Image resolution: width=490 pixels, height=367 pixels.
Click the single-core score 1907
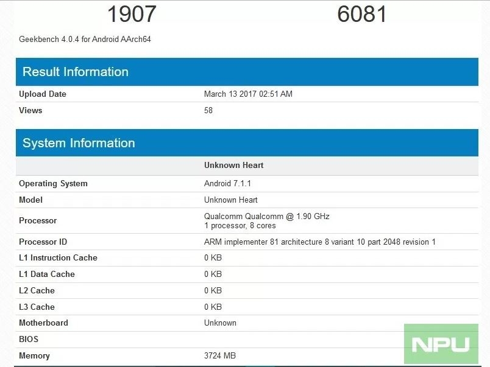(x=131, y=14)
